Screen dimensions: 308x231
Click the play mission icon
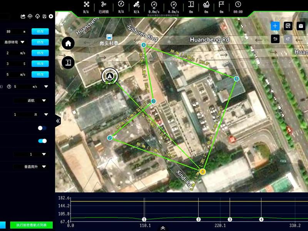tap(51, 16)
